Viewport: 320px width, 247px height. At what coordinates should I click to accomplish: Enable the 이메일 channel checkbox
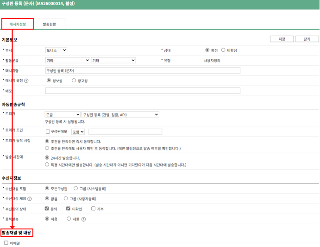(x=6, y=243)
